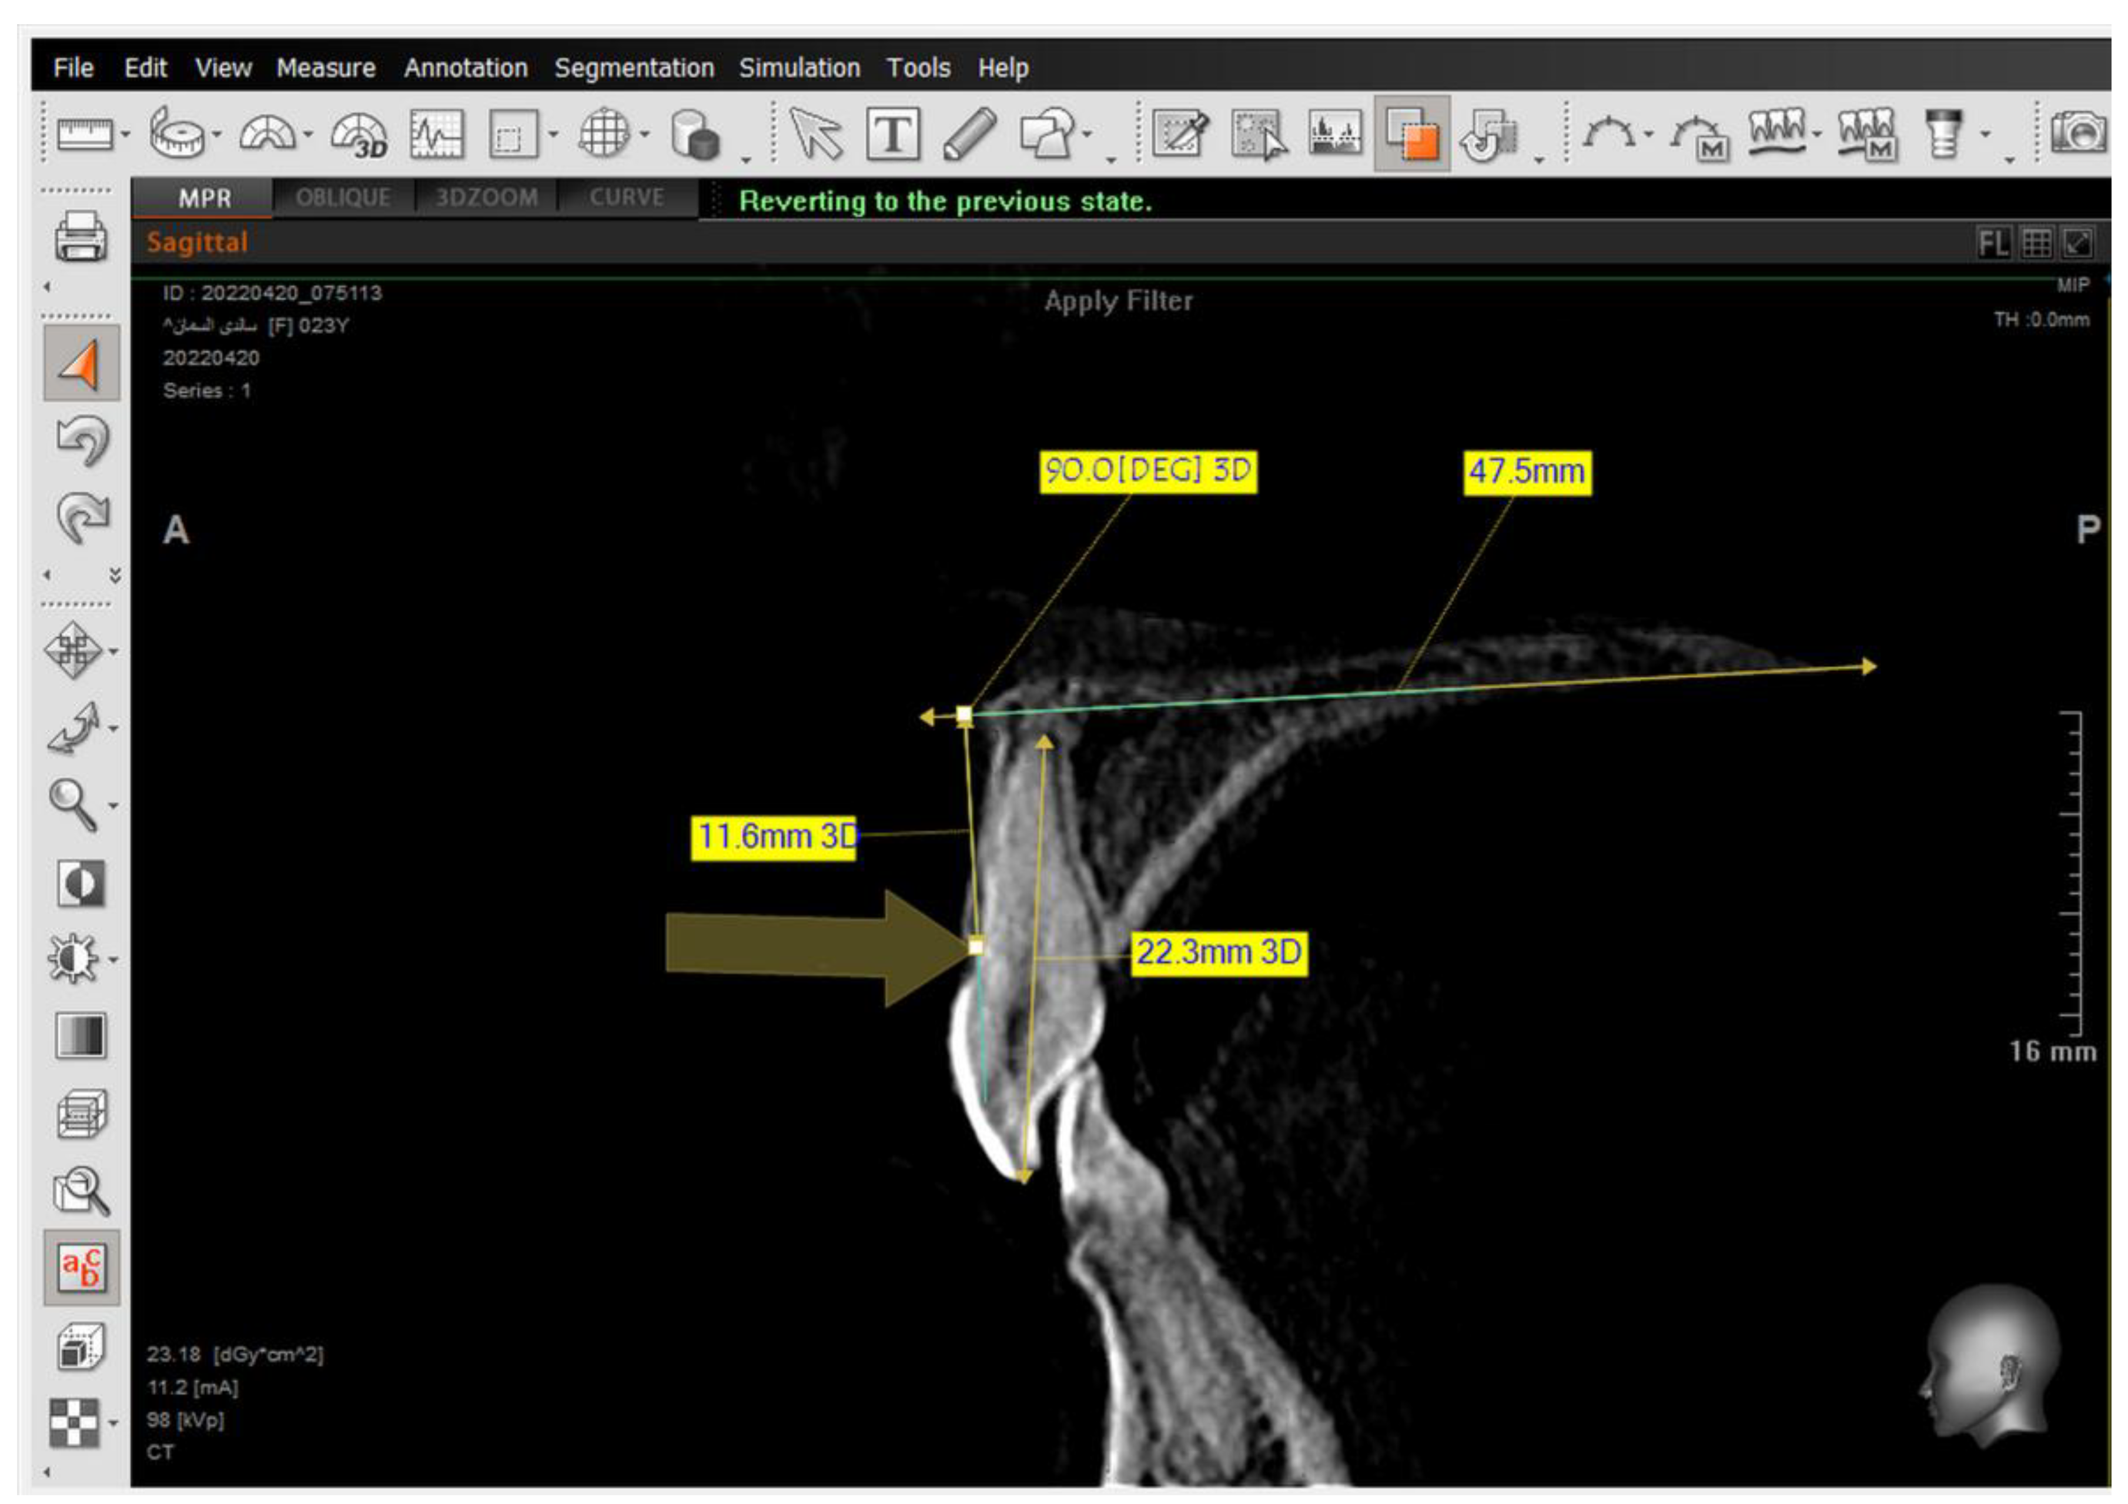Expand the pan tool dropdown arrow
Viewport: 2128px width, 1504px height.
click(113, 652)
